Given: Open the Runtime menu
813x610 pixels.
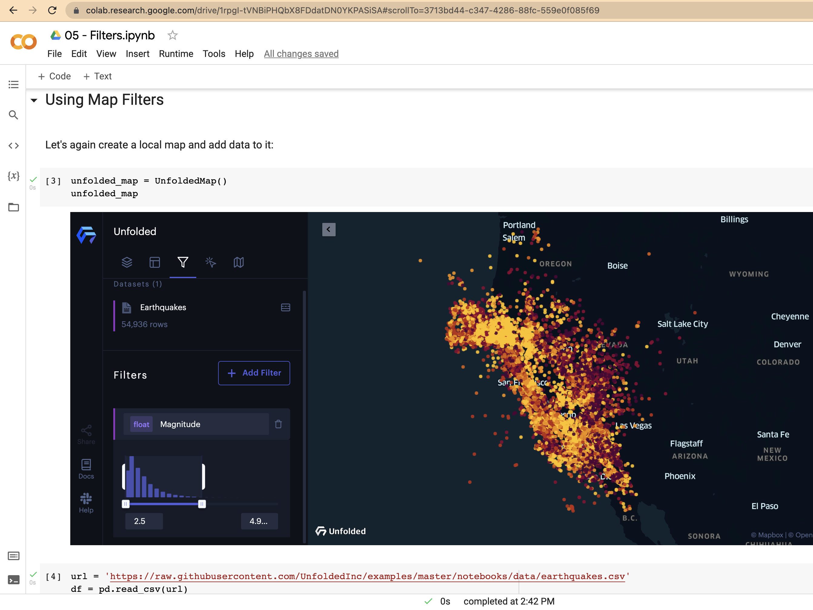Looking at the screenshot, I should (x=176, y=54).
